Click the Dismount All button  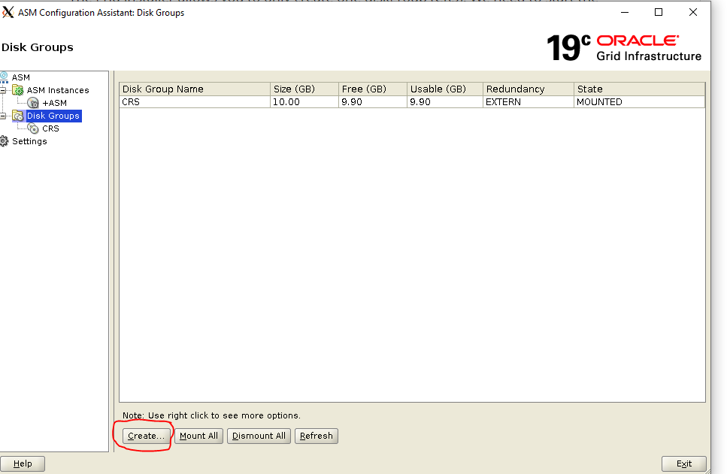[x=259, y=436]
